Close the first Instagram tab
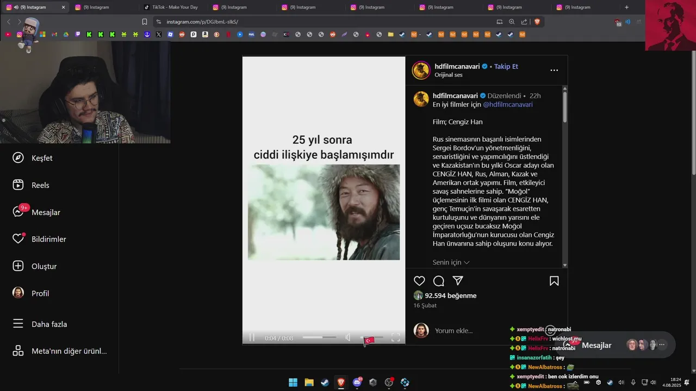Image resolution: width=696 pixels, height=391 pixels. point(63,7)
